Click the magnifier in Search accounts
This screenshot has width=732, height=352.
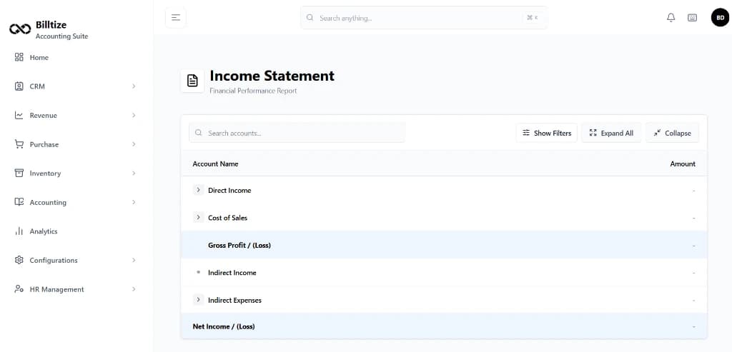199,133
